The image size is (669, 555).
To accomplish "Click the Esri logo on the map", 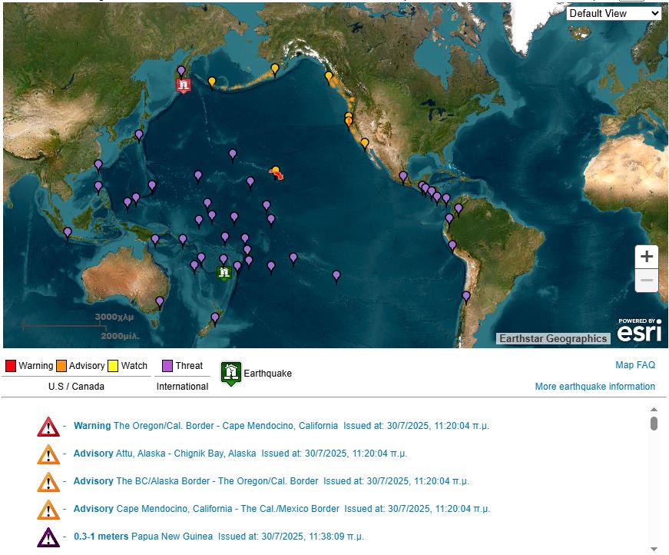I will pos(638,331).
